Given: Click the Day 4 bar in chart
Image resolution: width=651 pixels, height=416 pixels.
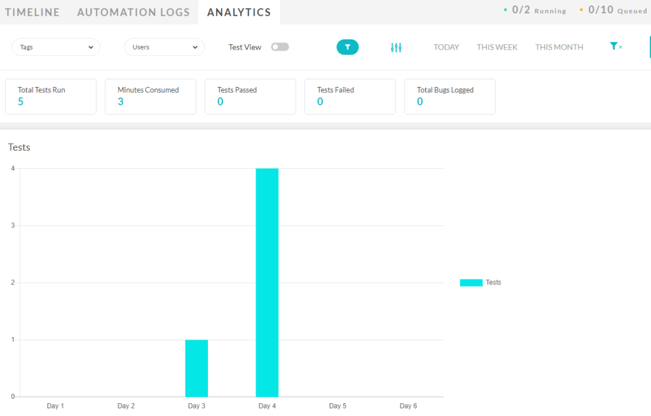Looking at the screenshot, I should point(267,282).
